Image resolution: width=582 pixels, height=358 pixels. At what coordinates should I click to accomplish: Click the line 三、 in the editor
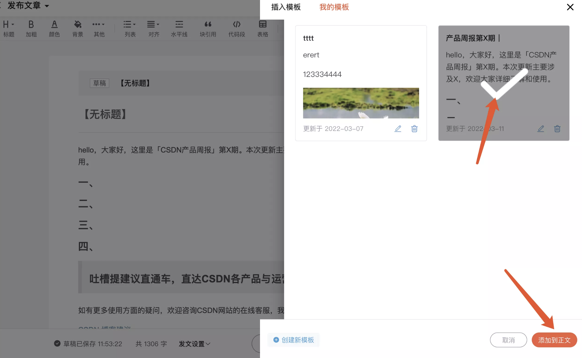86,225
